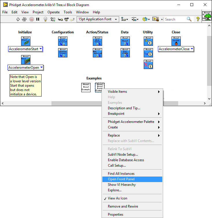Open the Operate menu
This screenshot has height=218, width=212.
54,12
